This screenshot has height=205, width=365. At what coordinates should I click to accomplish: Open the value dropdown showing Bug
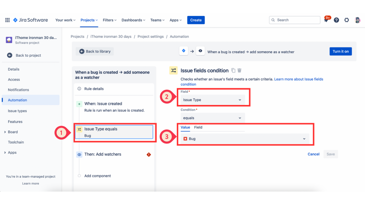coord(245,139)
